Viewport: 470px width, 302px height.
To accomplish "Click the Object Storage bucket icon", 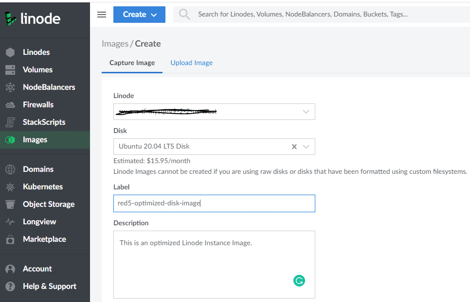I will click(10, 204).
